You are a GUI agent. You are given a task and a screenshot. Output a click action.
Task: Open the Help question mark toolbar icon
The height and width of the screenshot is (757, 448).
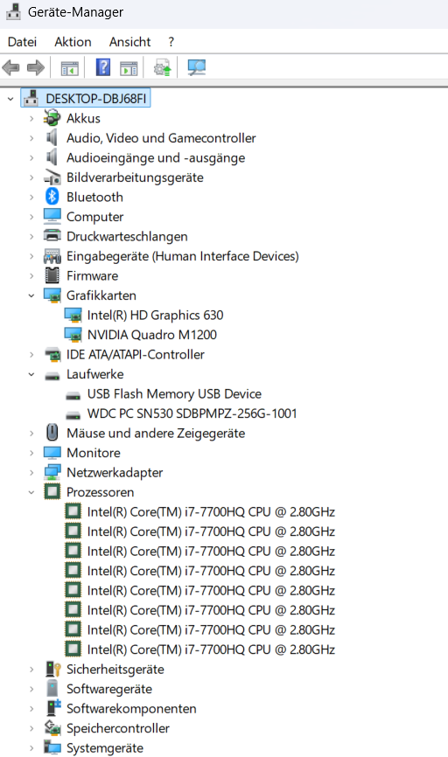click(103, 67)
